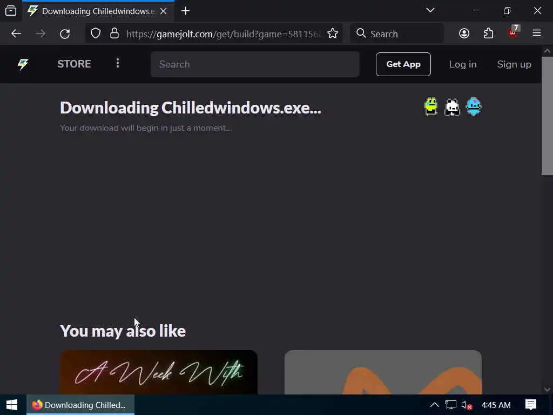Expand the list all tabs chevron

click(430, 10)
